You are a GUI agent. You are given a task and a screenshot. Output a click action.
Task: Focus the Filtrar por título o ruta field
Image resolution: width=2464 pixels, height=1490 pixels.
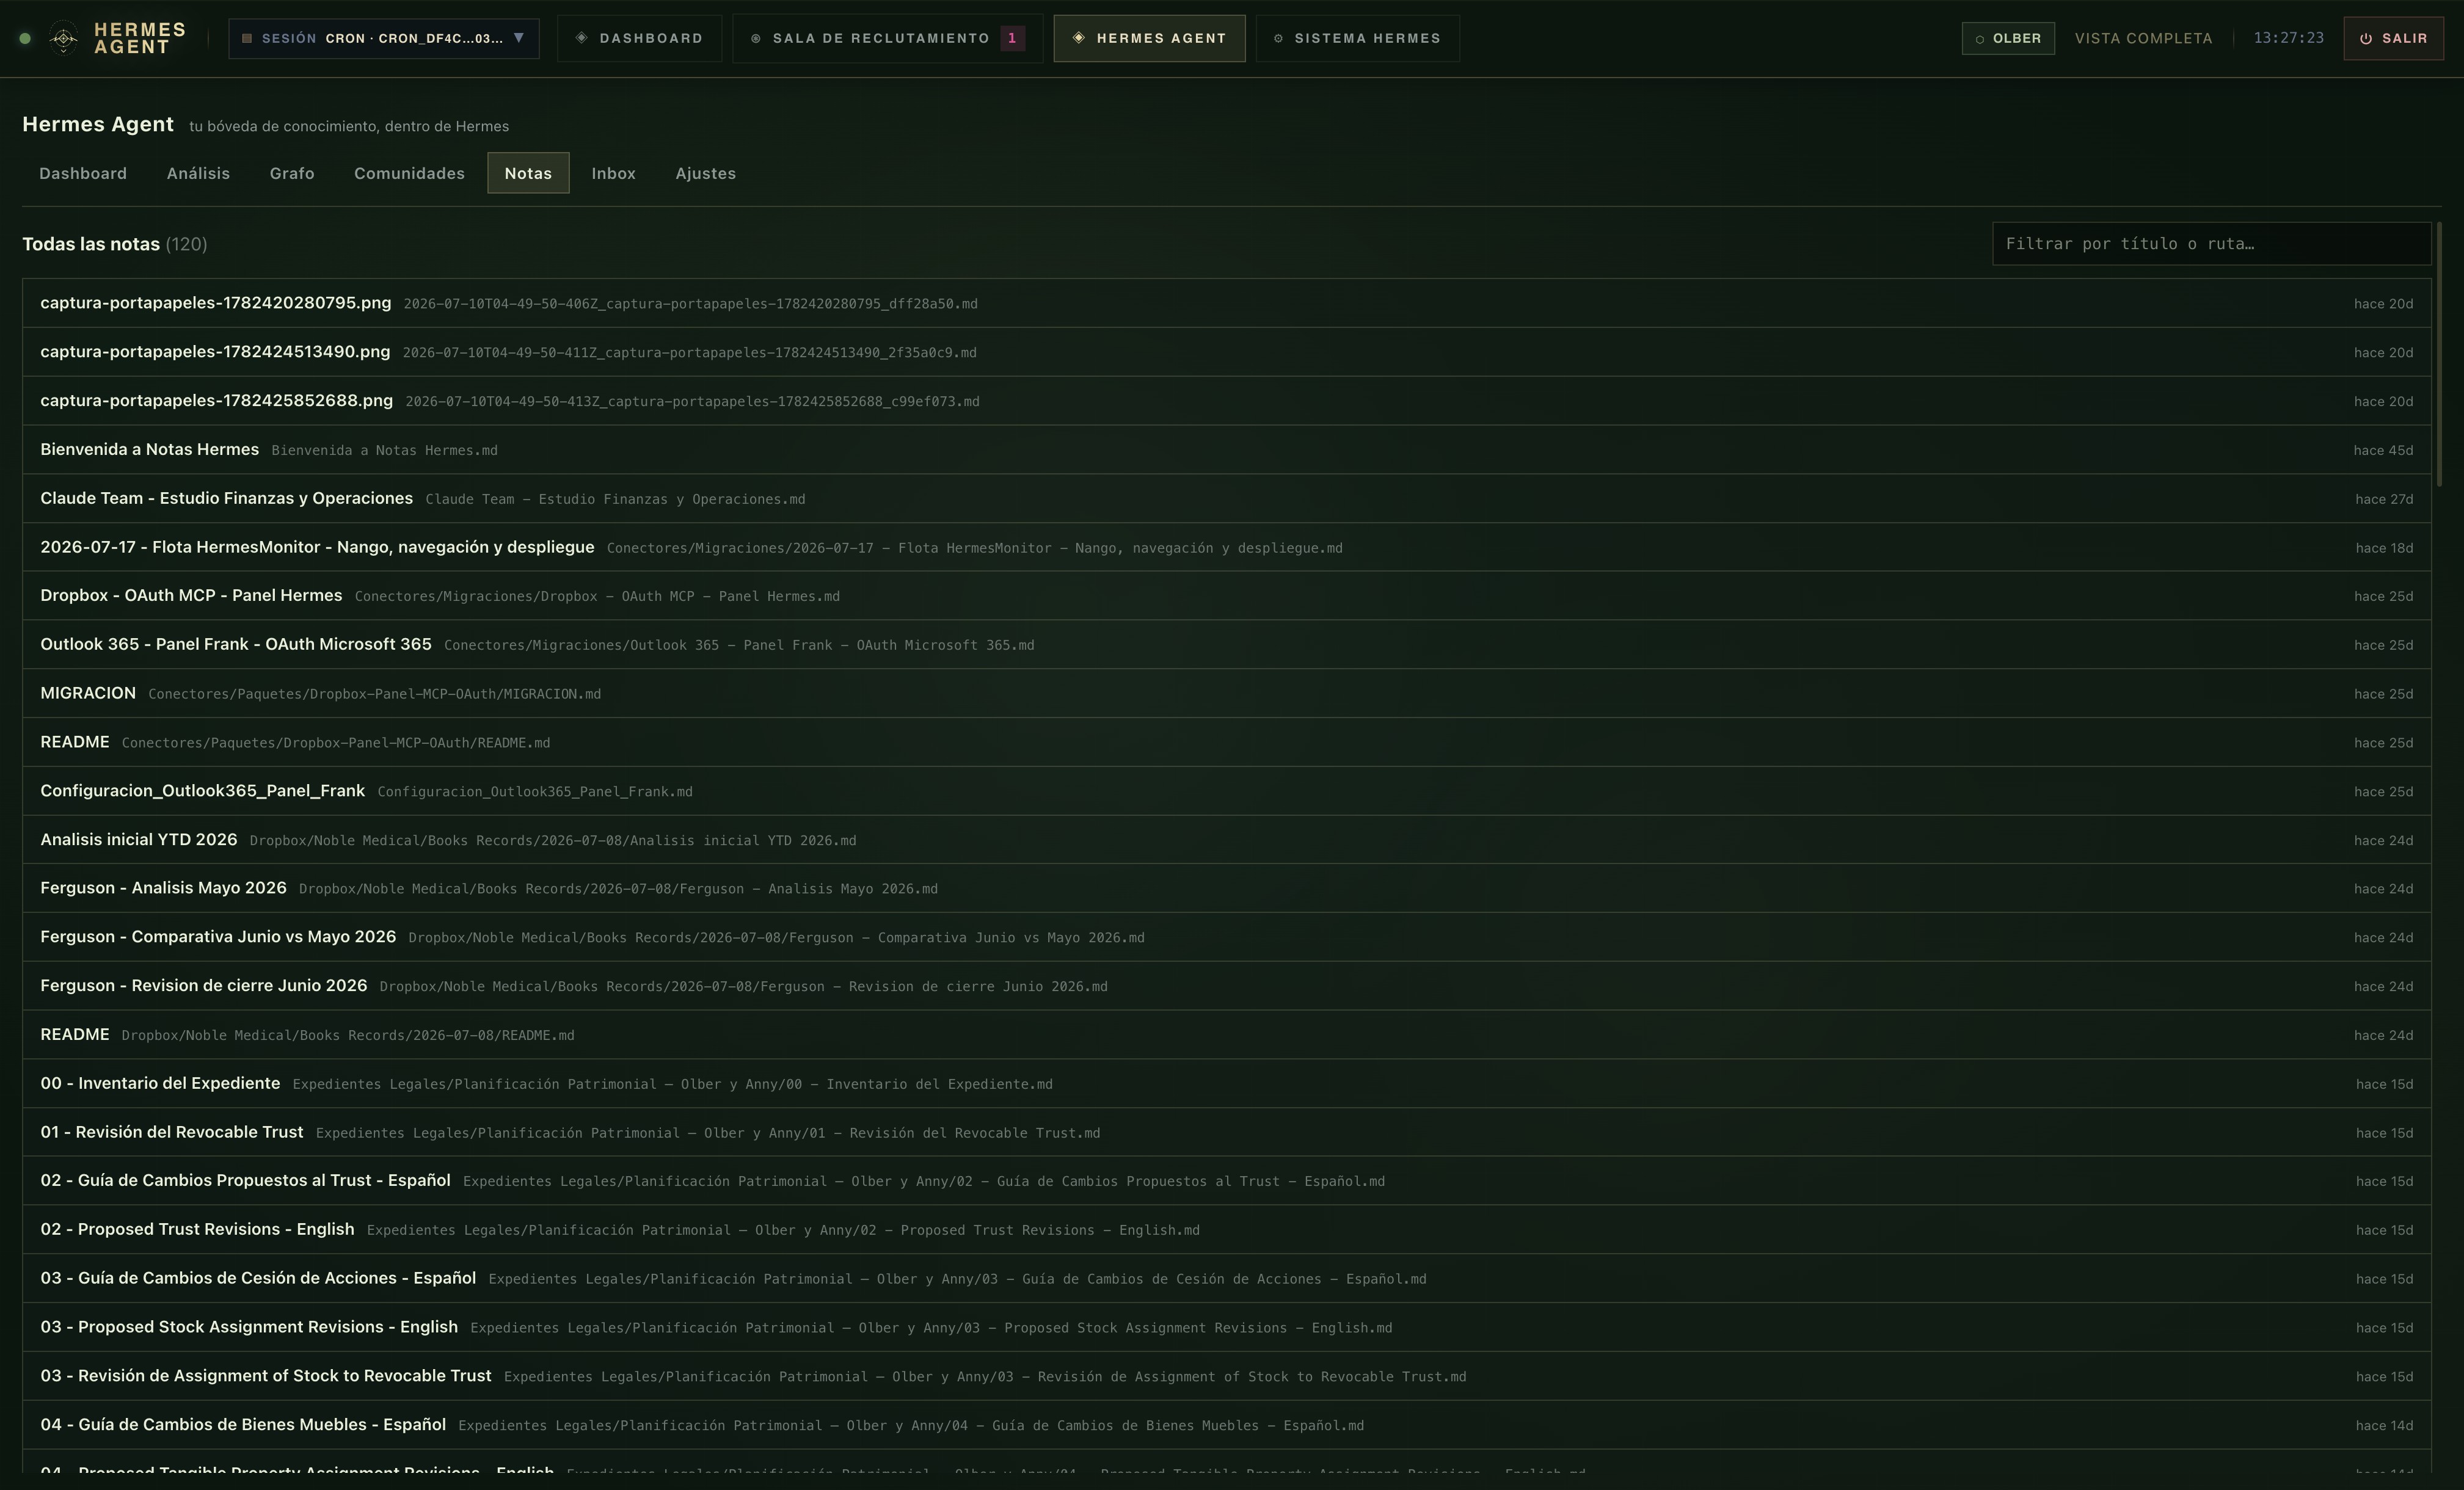coord(2211,243)
